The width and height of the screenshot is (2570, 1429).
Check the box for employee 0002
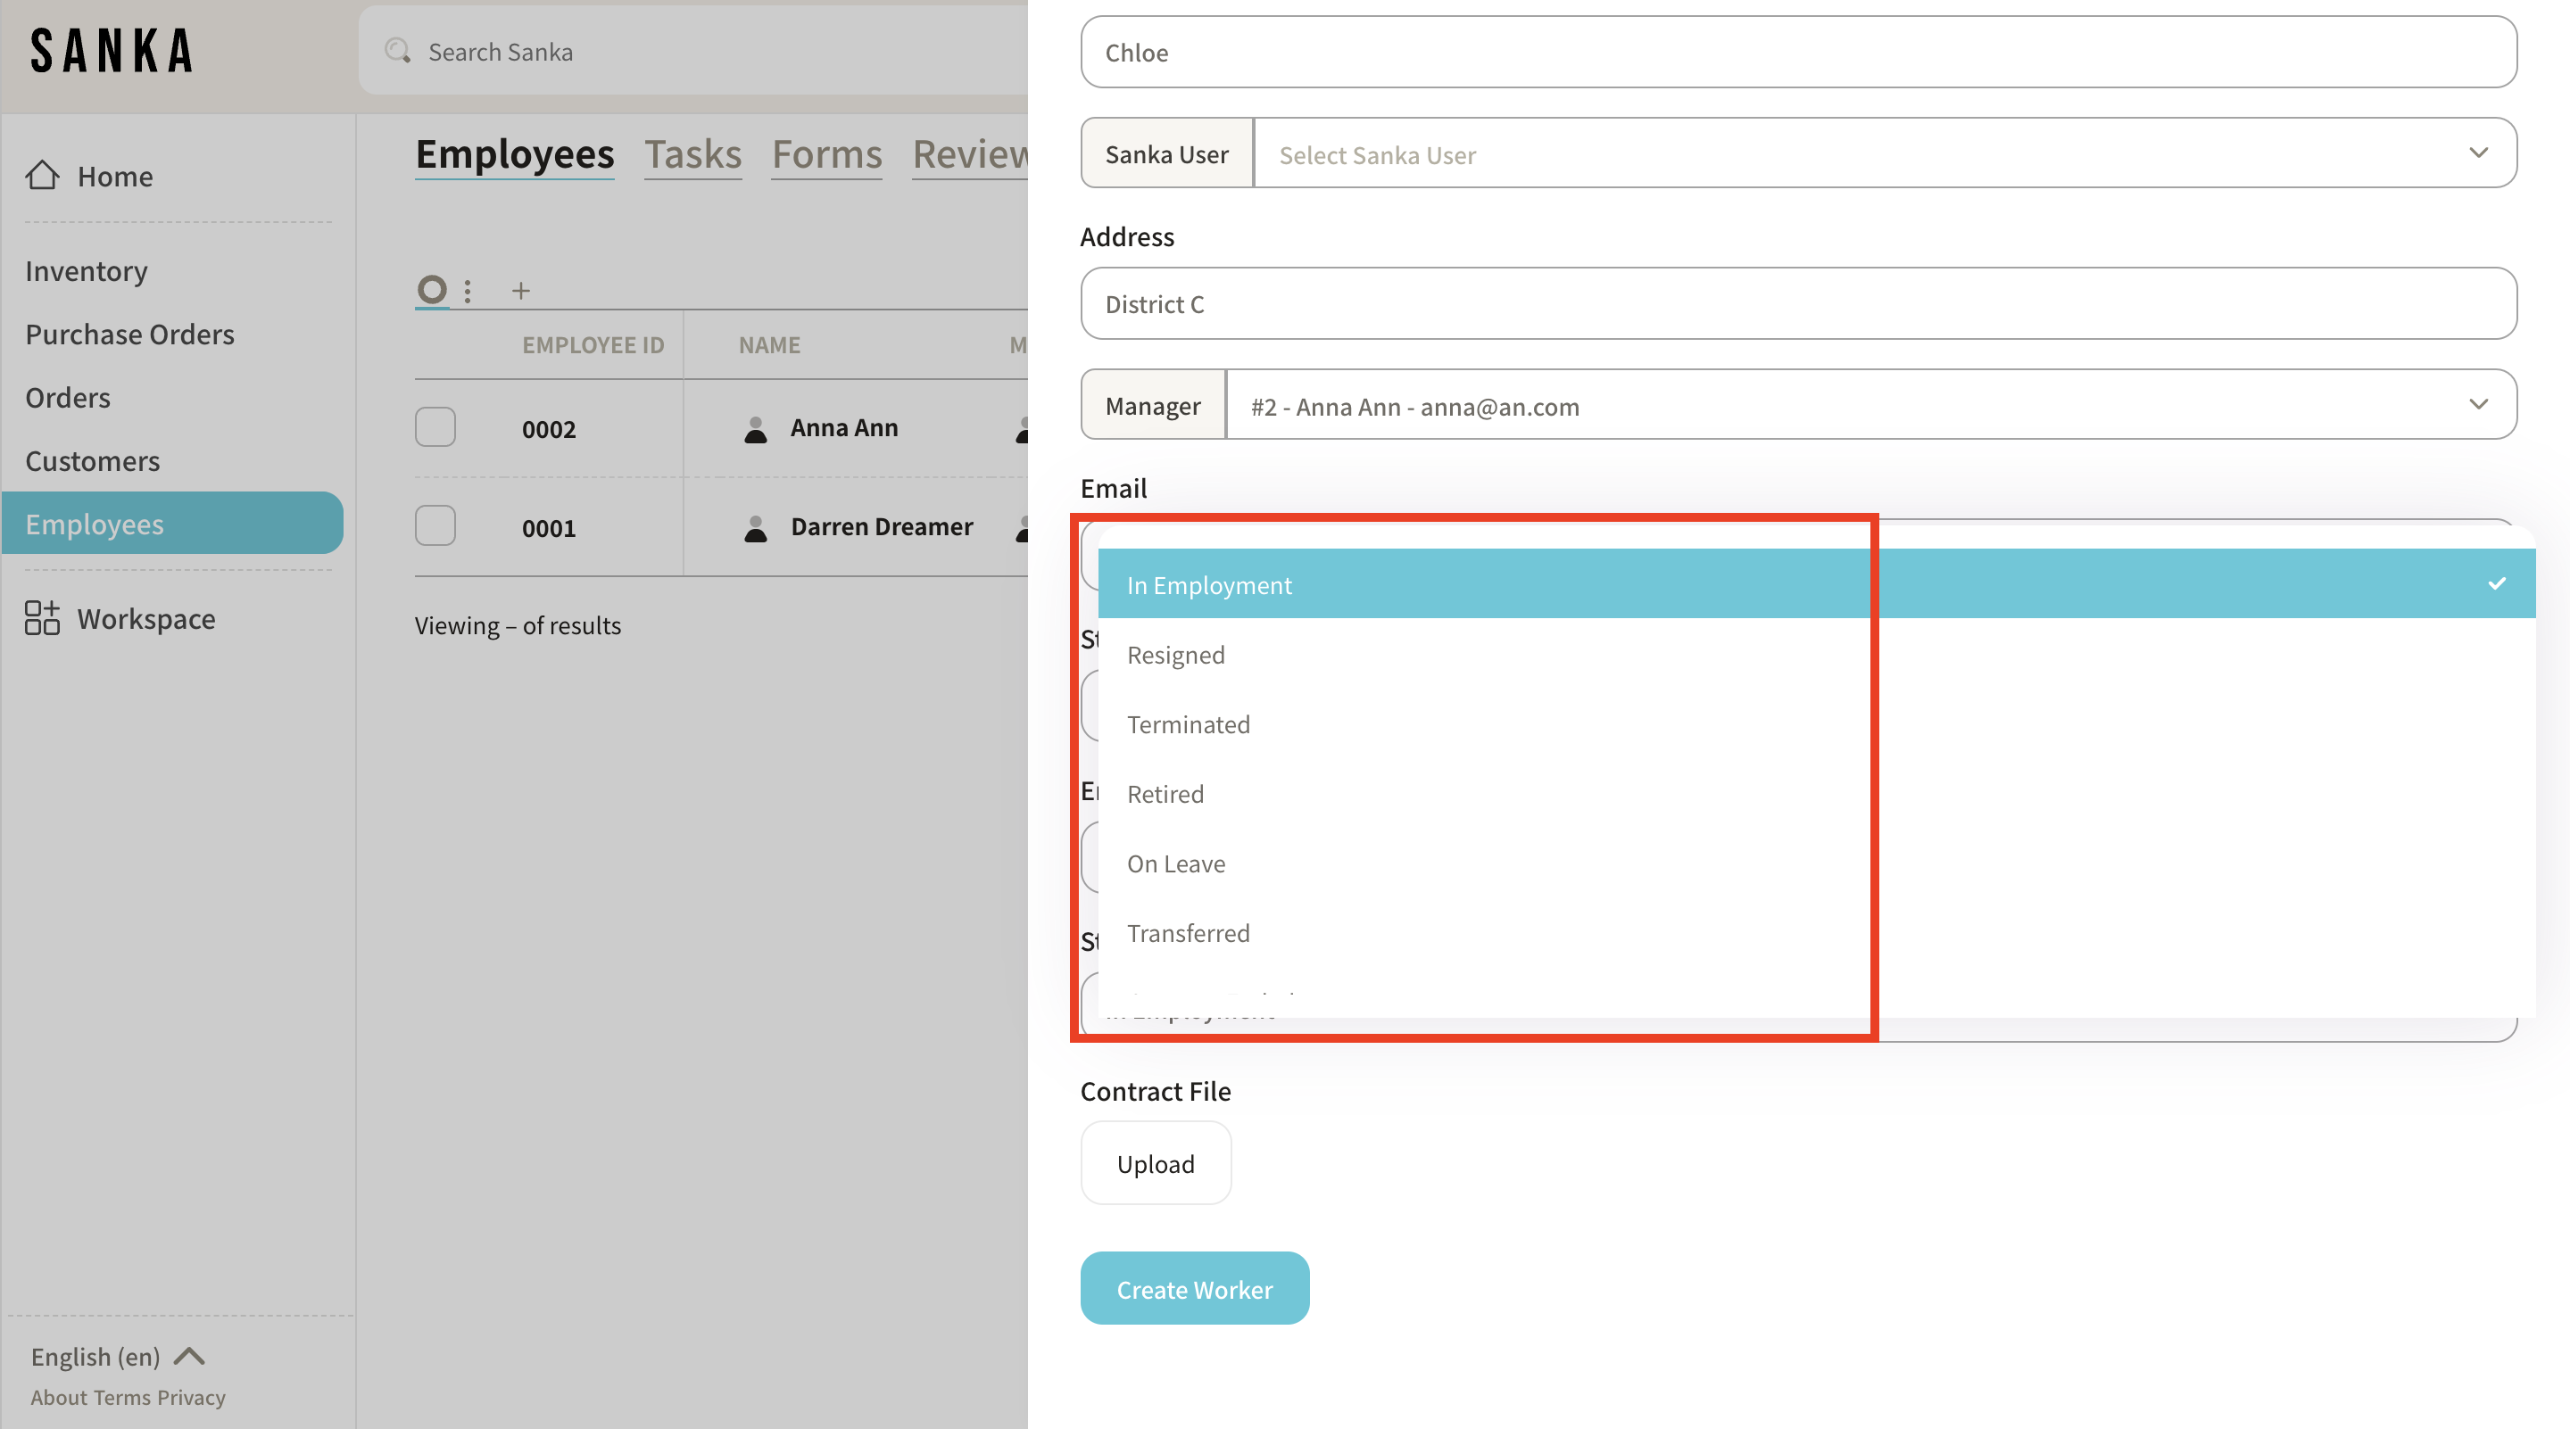[435, 426]
